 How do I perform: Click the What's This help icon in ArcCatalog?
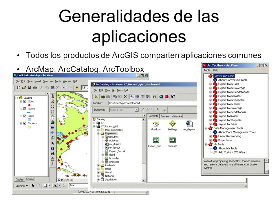pos(173,96)
